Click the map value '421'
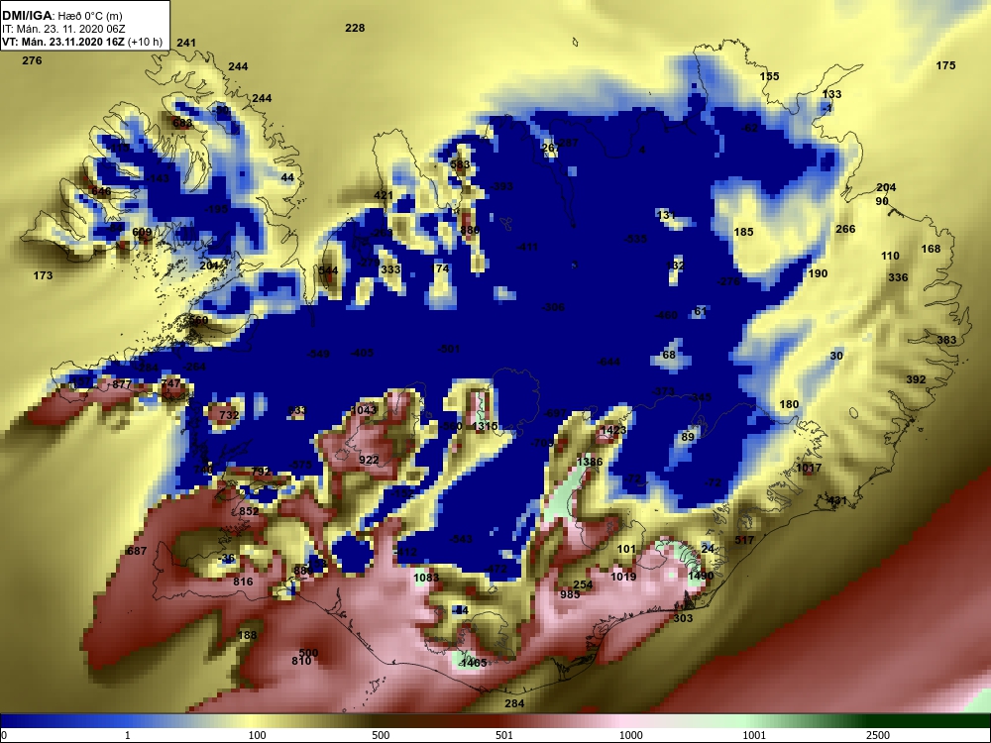The image size is (991, 743). [x=383, y=195]
